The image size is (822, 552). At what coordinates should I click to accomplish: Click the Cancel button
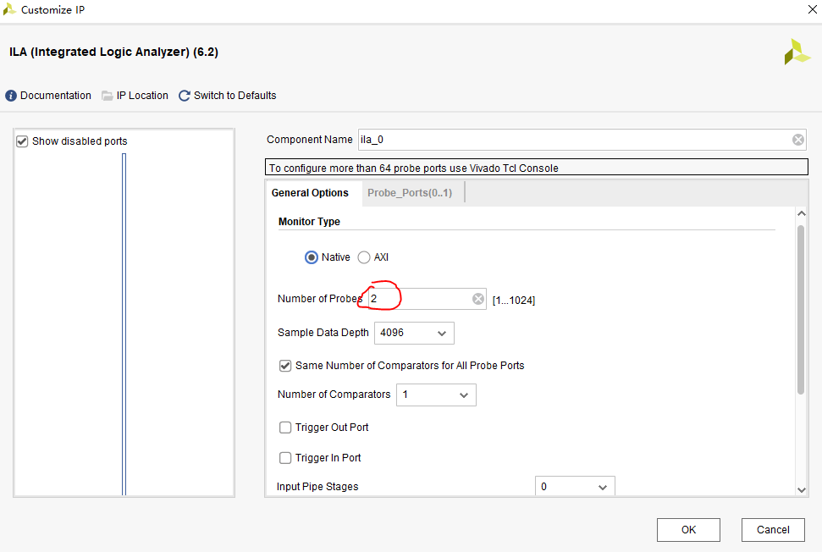(773, 530)
